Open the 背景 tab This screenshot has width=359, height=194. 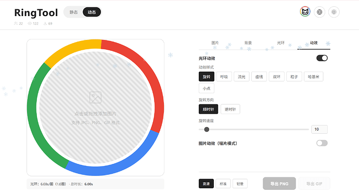tap(248, 43)
